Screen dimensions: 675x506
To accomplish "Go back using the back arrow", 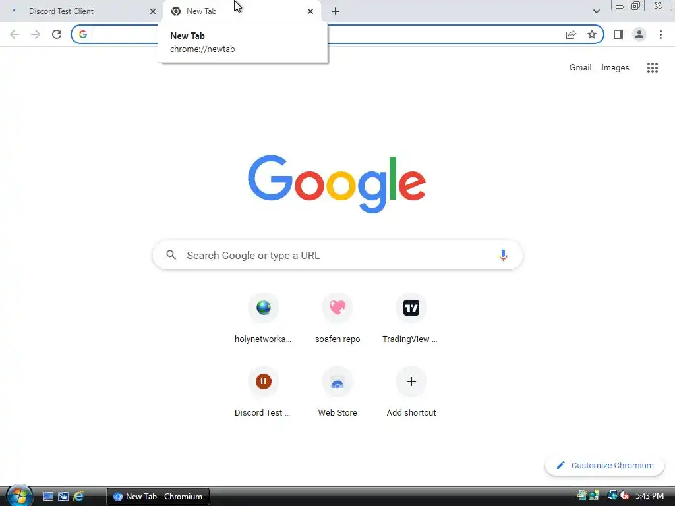I will (x=15, y=34).
